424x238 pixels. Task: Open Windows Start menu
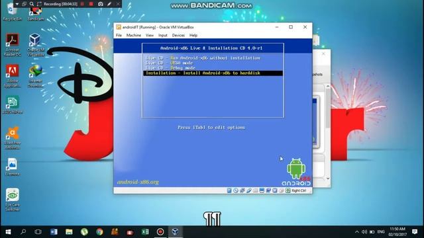point(8,232)
